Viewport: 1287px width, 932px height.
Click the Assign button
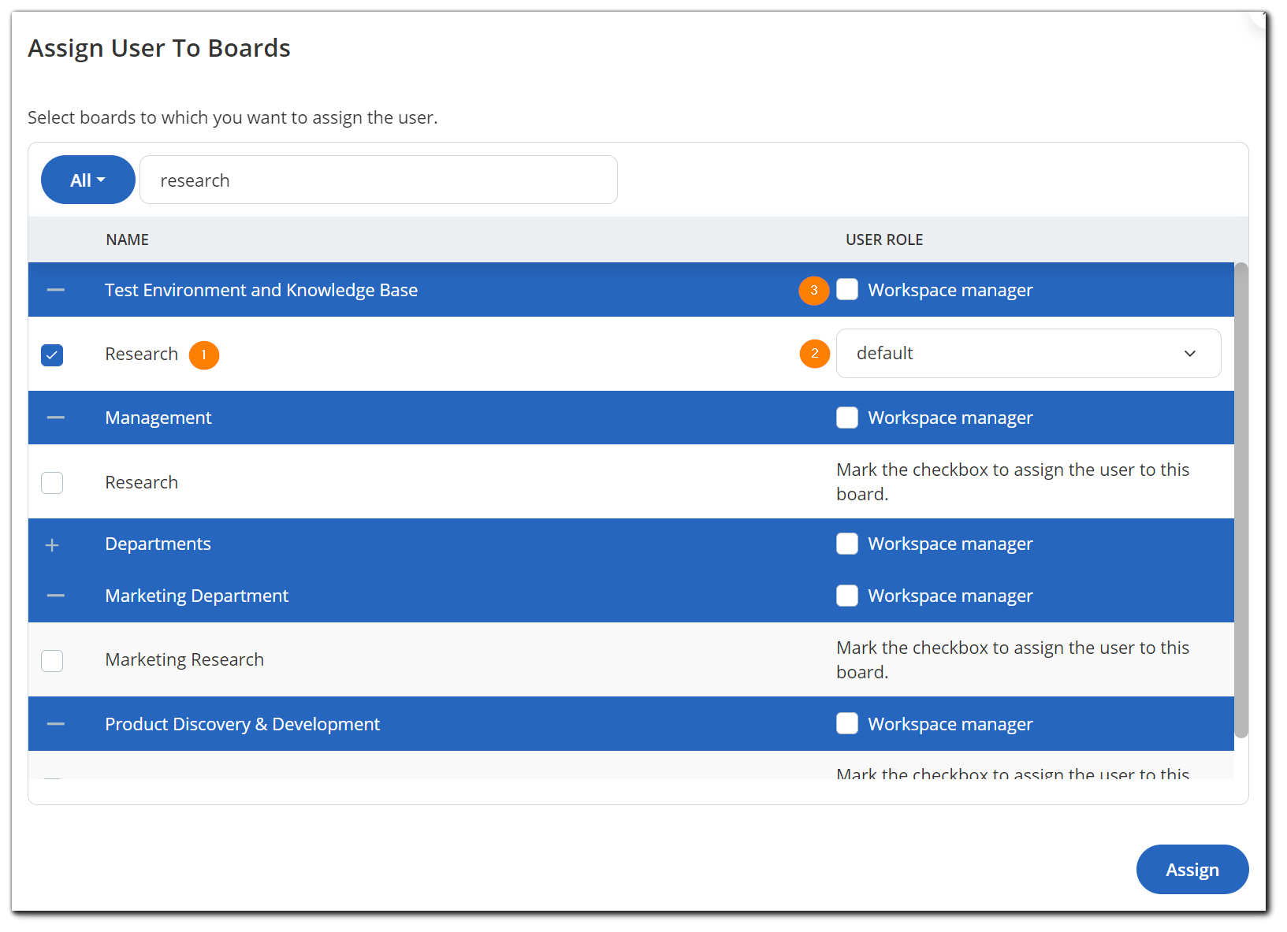[1192, 869]
